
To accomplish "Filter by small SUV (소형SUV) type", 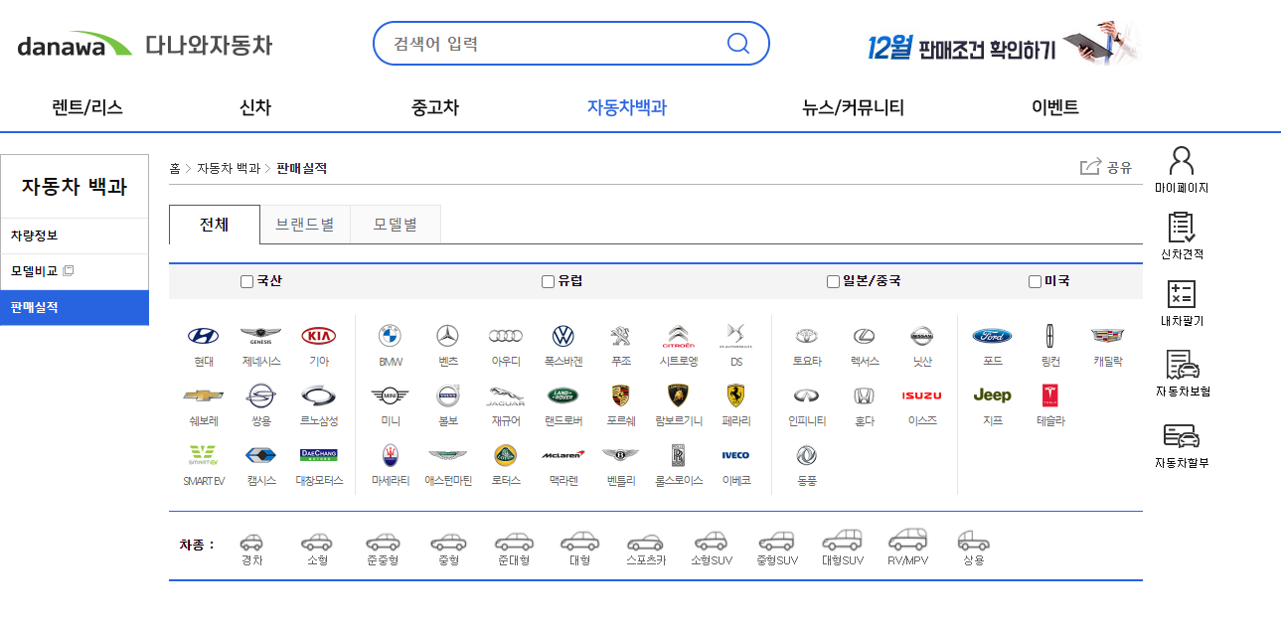I will pyautogui.click(x=712, y=549).
